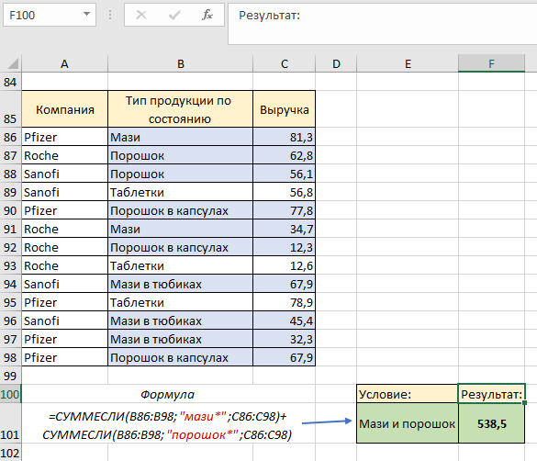
Task: Click Порошок cell in row 87
Action: [x=181, y=155]
